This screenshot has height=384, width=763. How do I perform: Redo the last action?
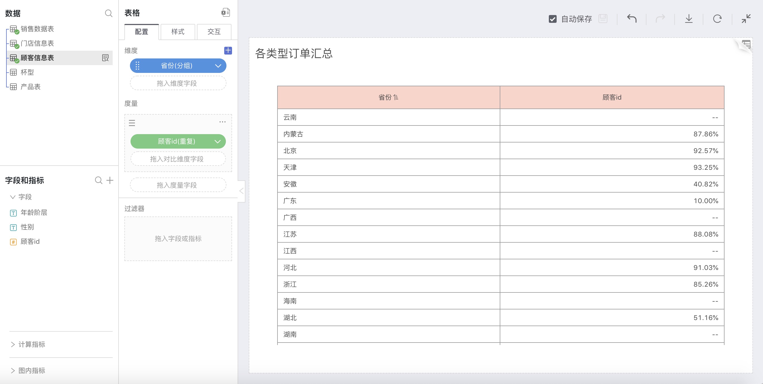[x=660, y=19]
